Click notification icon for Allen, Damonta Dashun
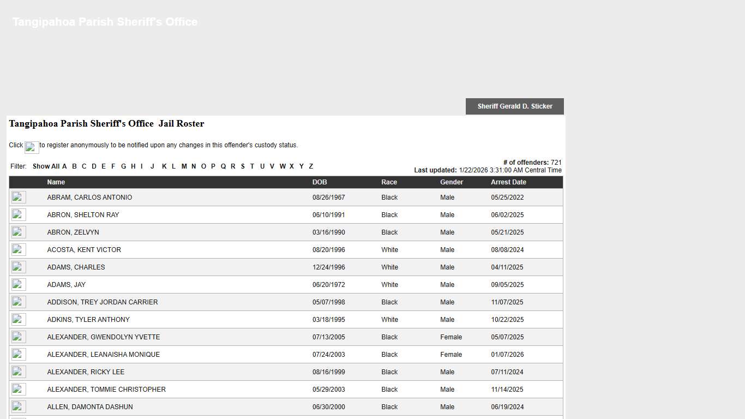The height and width of the screenshot is (419, 745). (19, 407)
